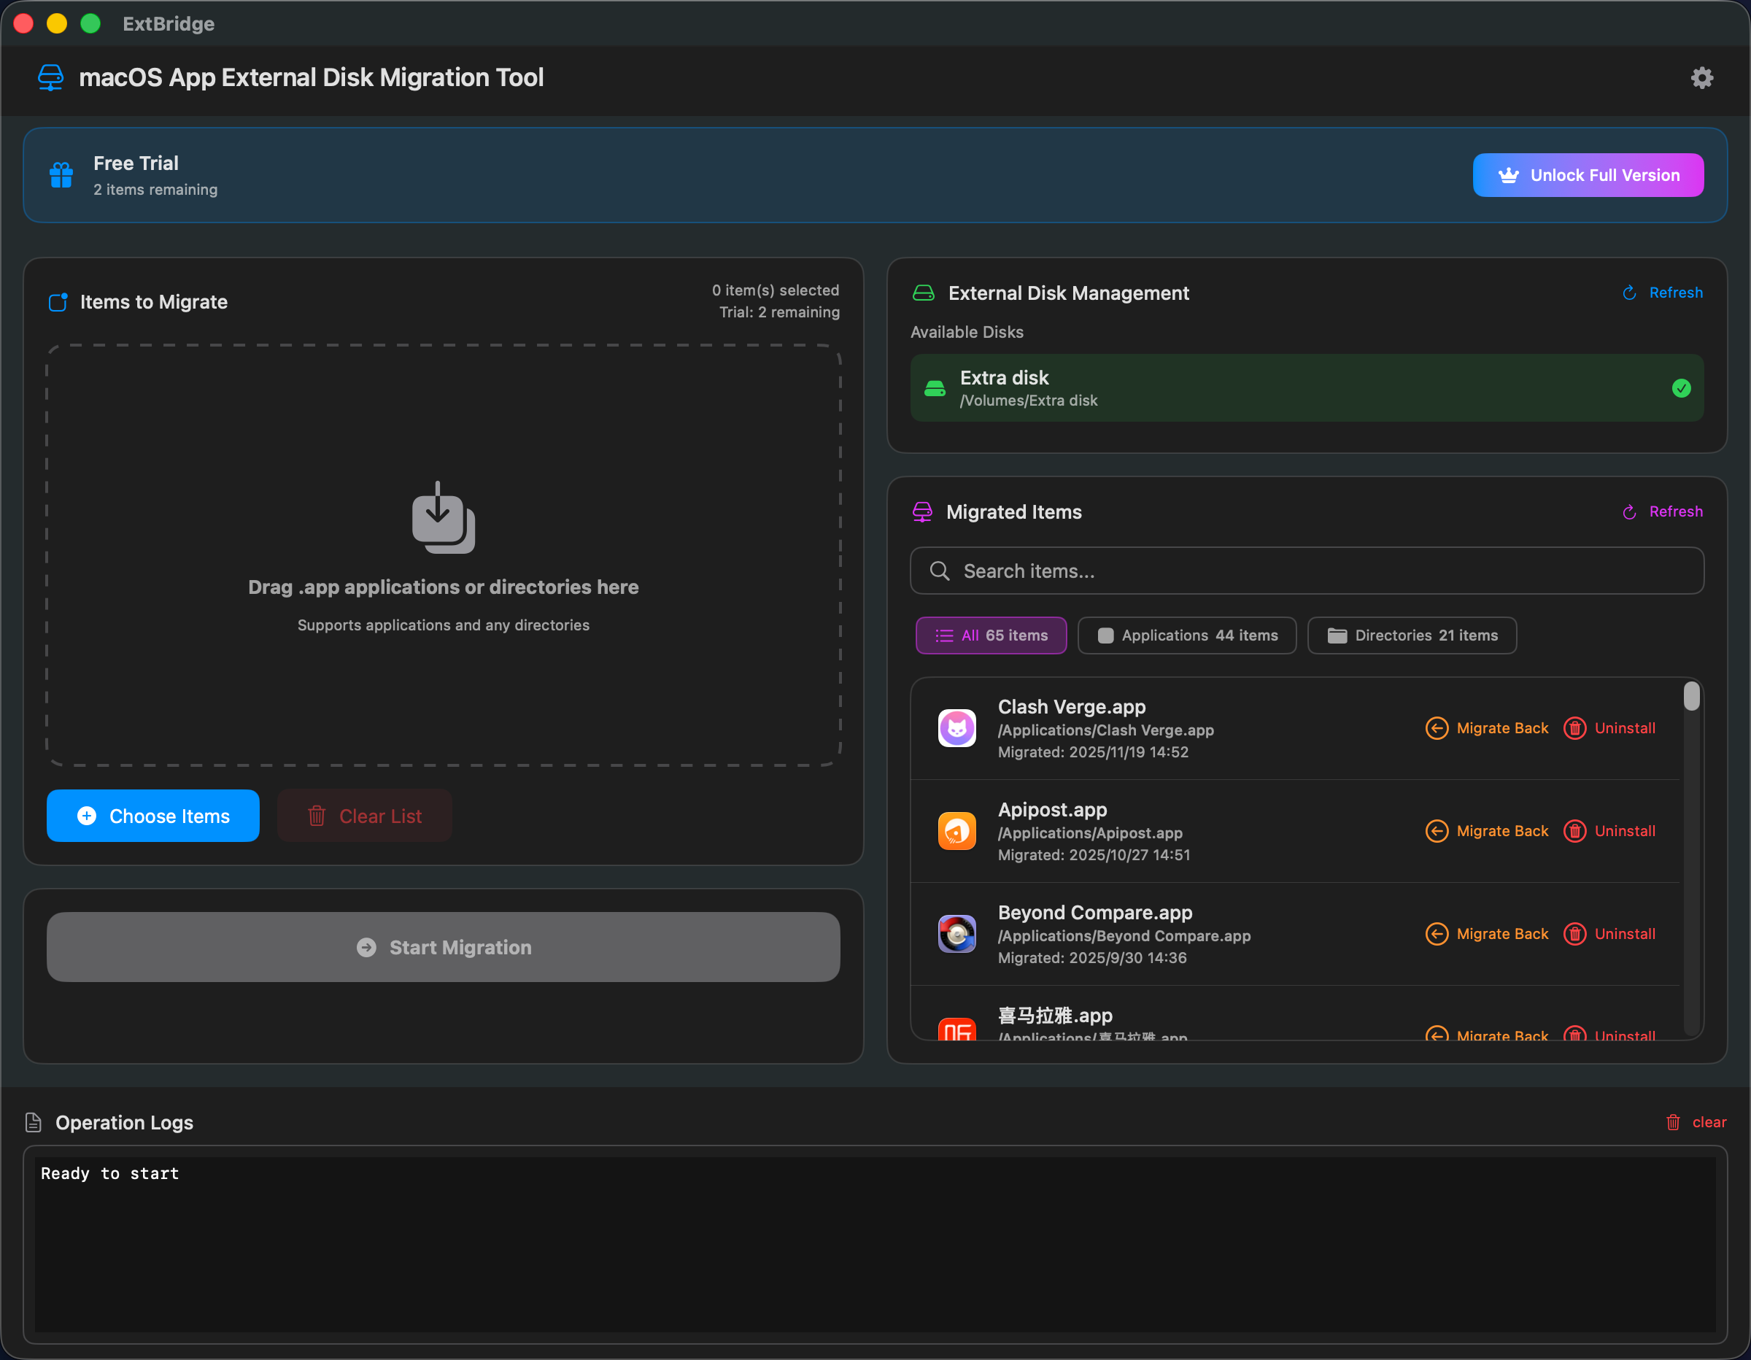Click the ExtBridge disk logo icon in header
Screen dimensions: 1751x1360
[x=50, y=78]
